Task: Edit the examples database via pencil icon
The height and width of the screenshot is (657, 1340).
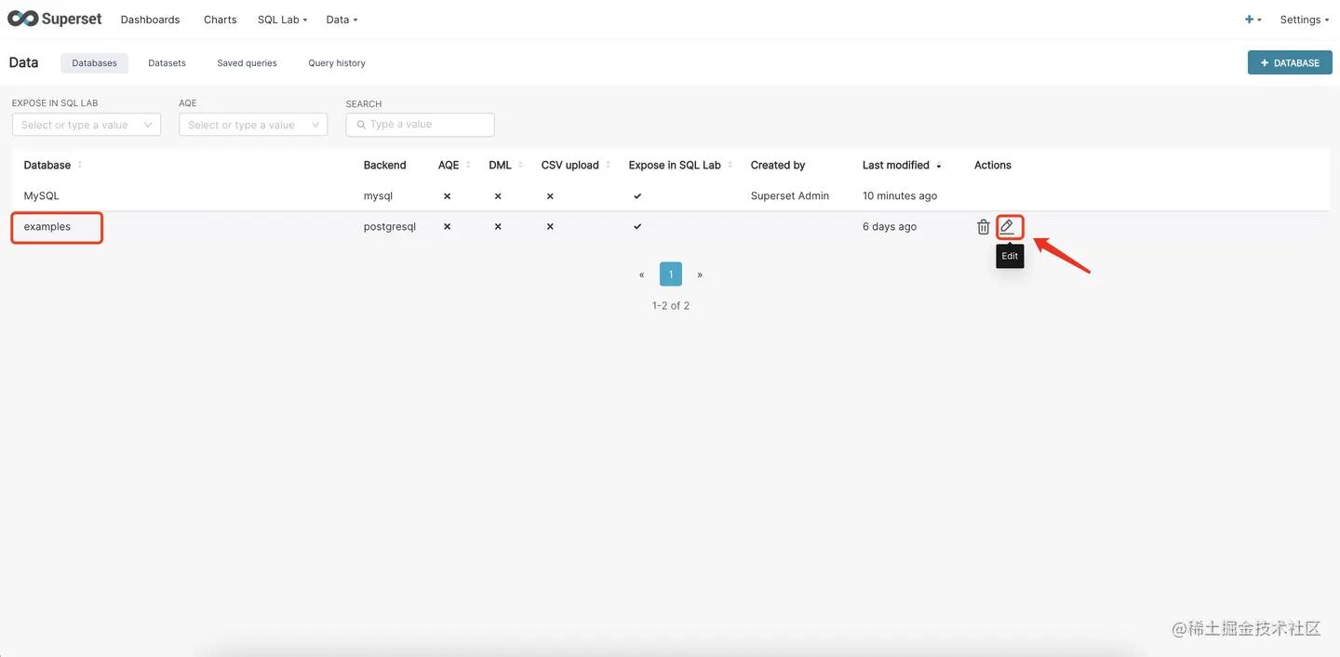Action: pyautogui.click(x=1007, y=226)
